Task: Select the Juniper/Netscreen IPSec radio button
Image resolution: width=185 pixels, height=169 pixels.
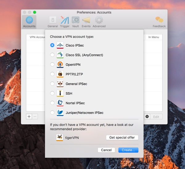Action: 52,113
